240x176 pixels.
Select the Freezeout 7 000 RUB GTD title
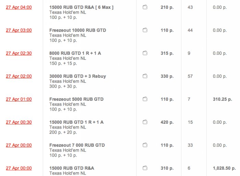point(77,145)
